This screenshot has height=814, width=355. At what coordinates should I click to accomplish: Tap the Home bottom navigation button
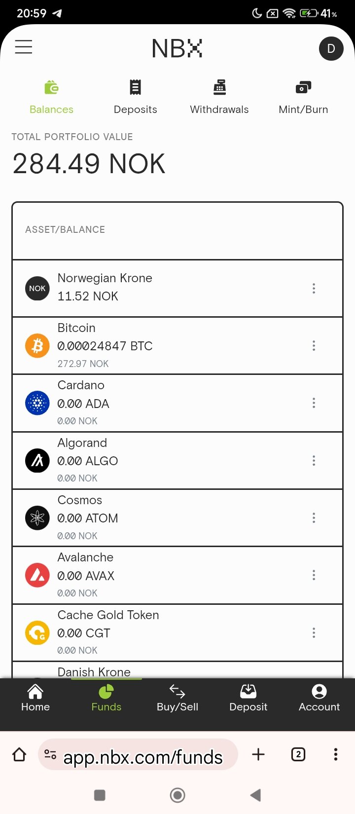pyautogui.click(x=35, y=698)
